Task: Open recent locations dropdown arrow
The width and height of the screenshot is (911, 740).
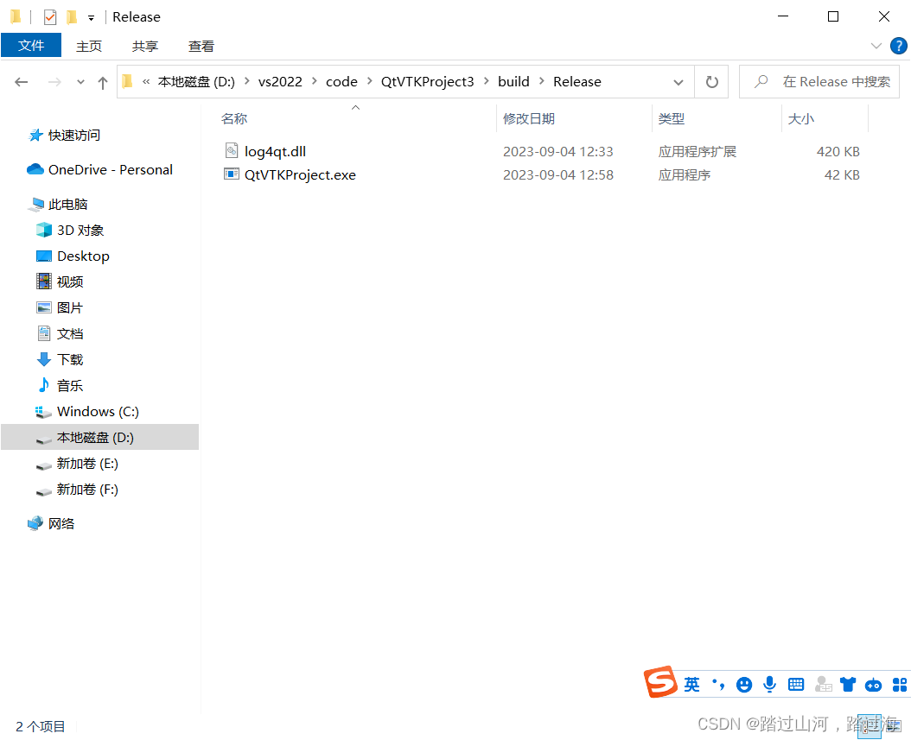Action: [80, 82]
